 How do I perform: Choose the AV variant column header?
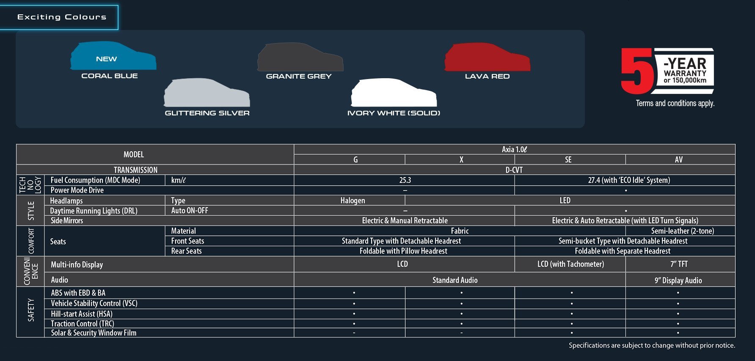678,160
